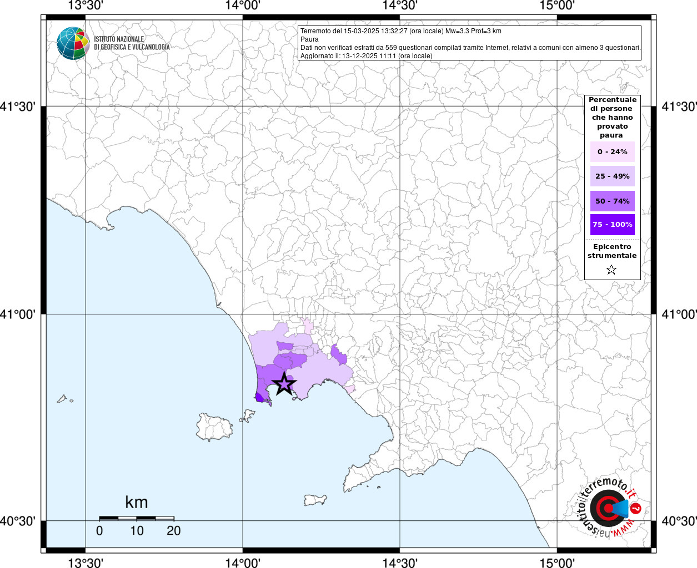
Task: Click the 'Dati non verificati estratti' line
Action: (470, 48)
